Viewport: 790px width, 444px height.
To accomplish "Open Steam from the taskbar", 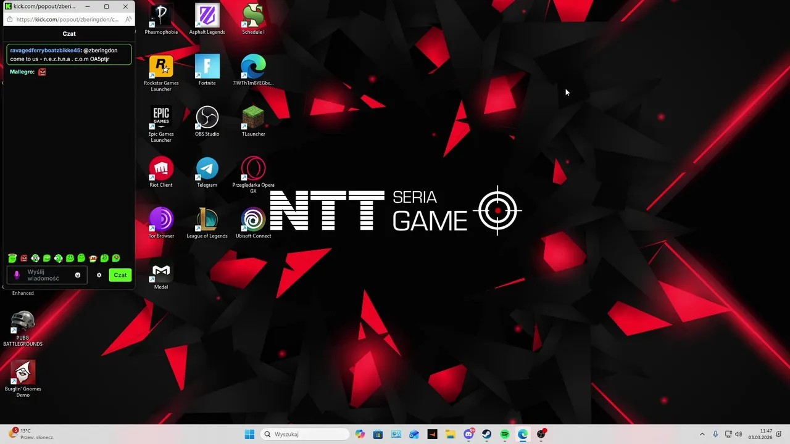I will (487, 434).
